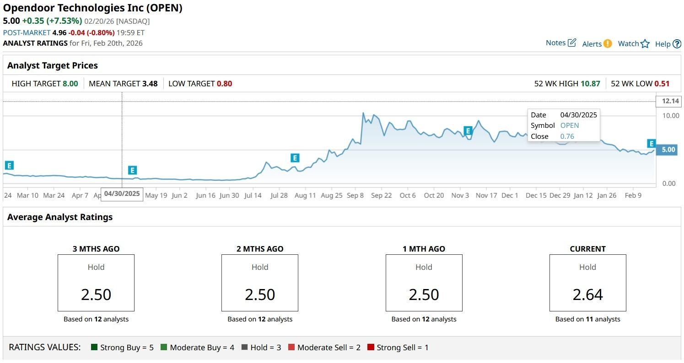Open the Help question mark icon
The image size is (684, 363).
click(x=677, y=44)
